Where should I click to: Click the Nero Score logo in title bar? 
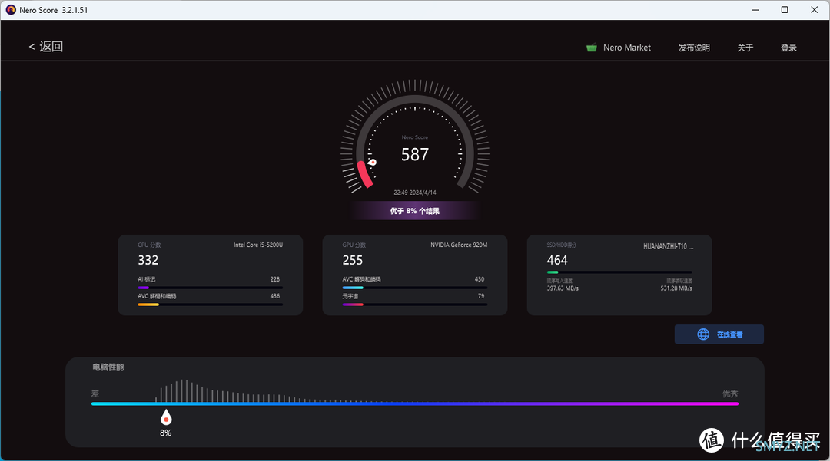point(11,10)
